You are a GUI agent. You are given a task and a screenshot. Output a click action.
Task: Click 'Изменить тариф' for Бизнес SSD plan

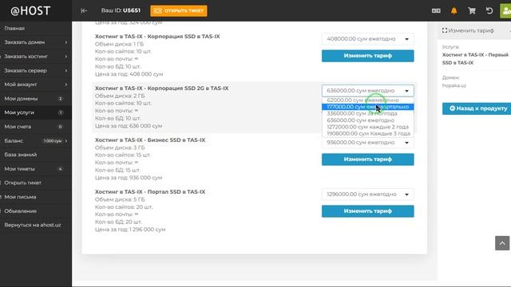[367, 159]
